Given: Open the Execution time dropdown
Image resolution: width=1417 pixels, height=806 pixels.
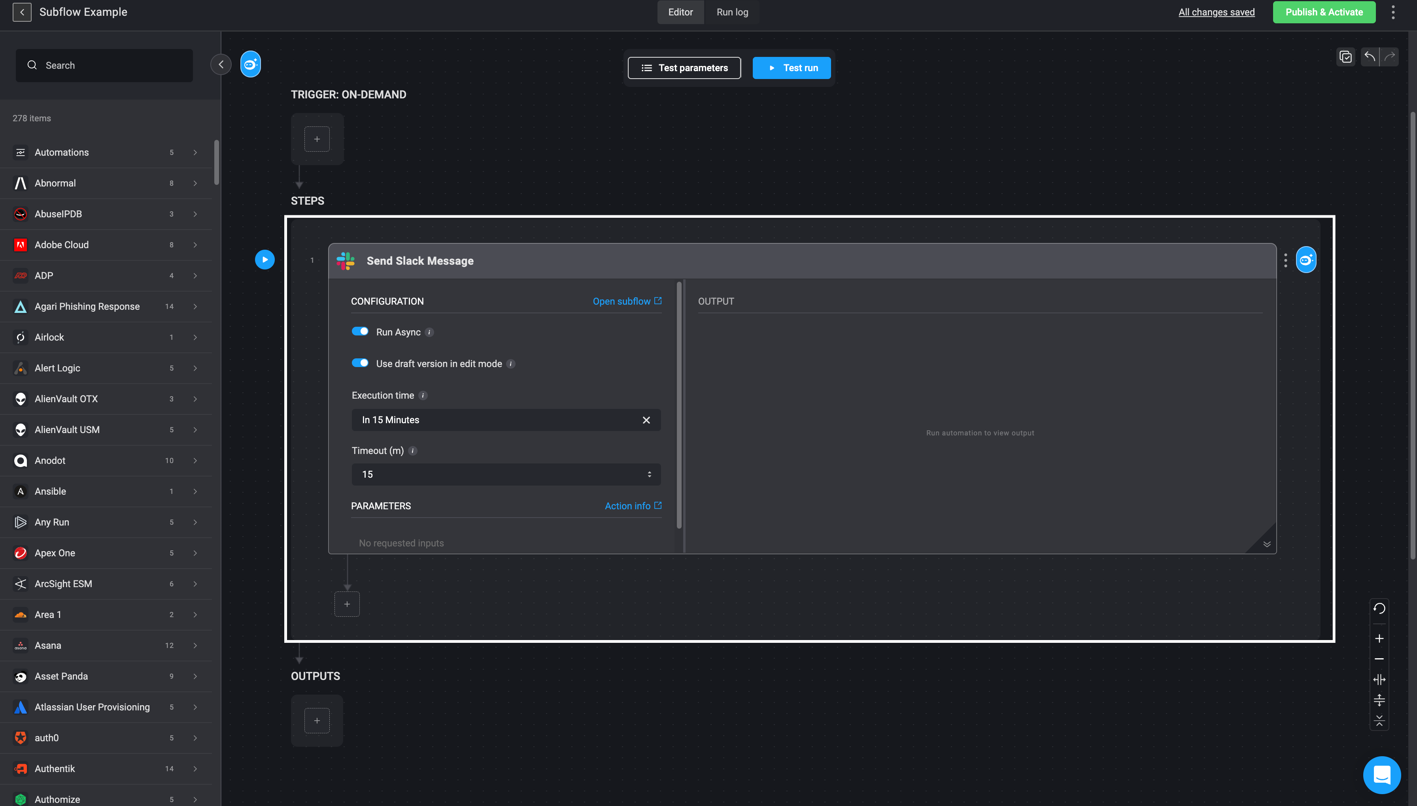Looking at the screenshot, I should pos(506,420).
